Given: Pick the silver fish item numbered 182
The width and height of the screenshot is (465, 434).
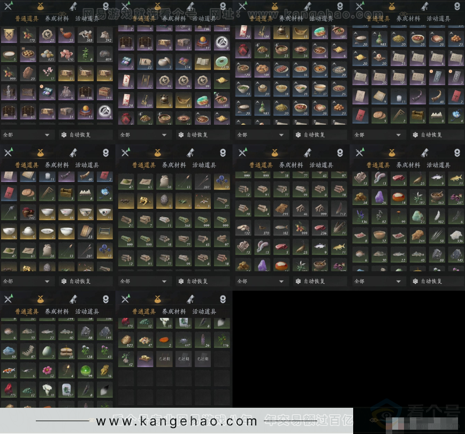Looking at the screenshot, I should tap(281, 227).
